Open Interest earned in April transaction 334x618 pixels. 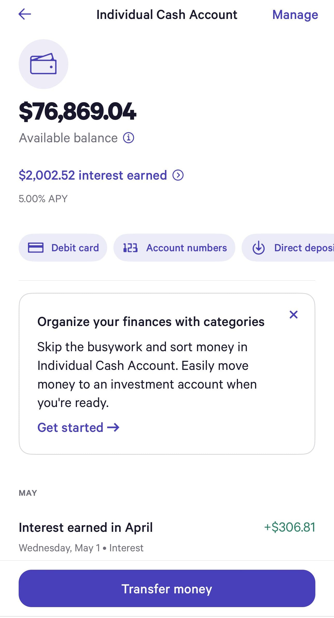point(86,527)
